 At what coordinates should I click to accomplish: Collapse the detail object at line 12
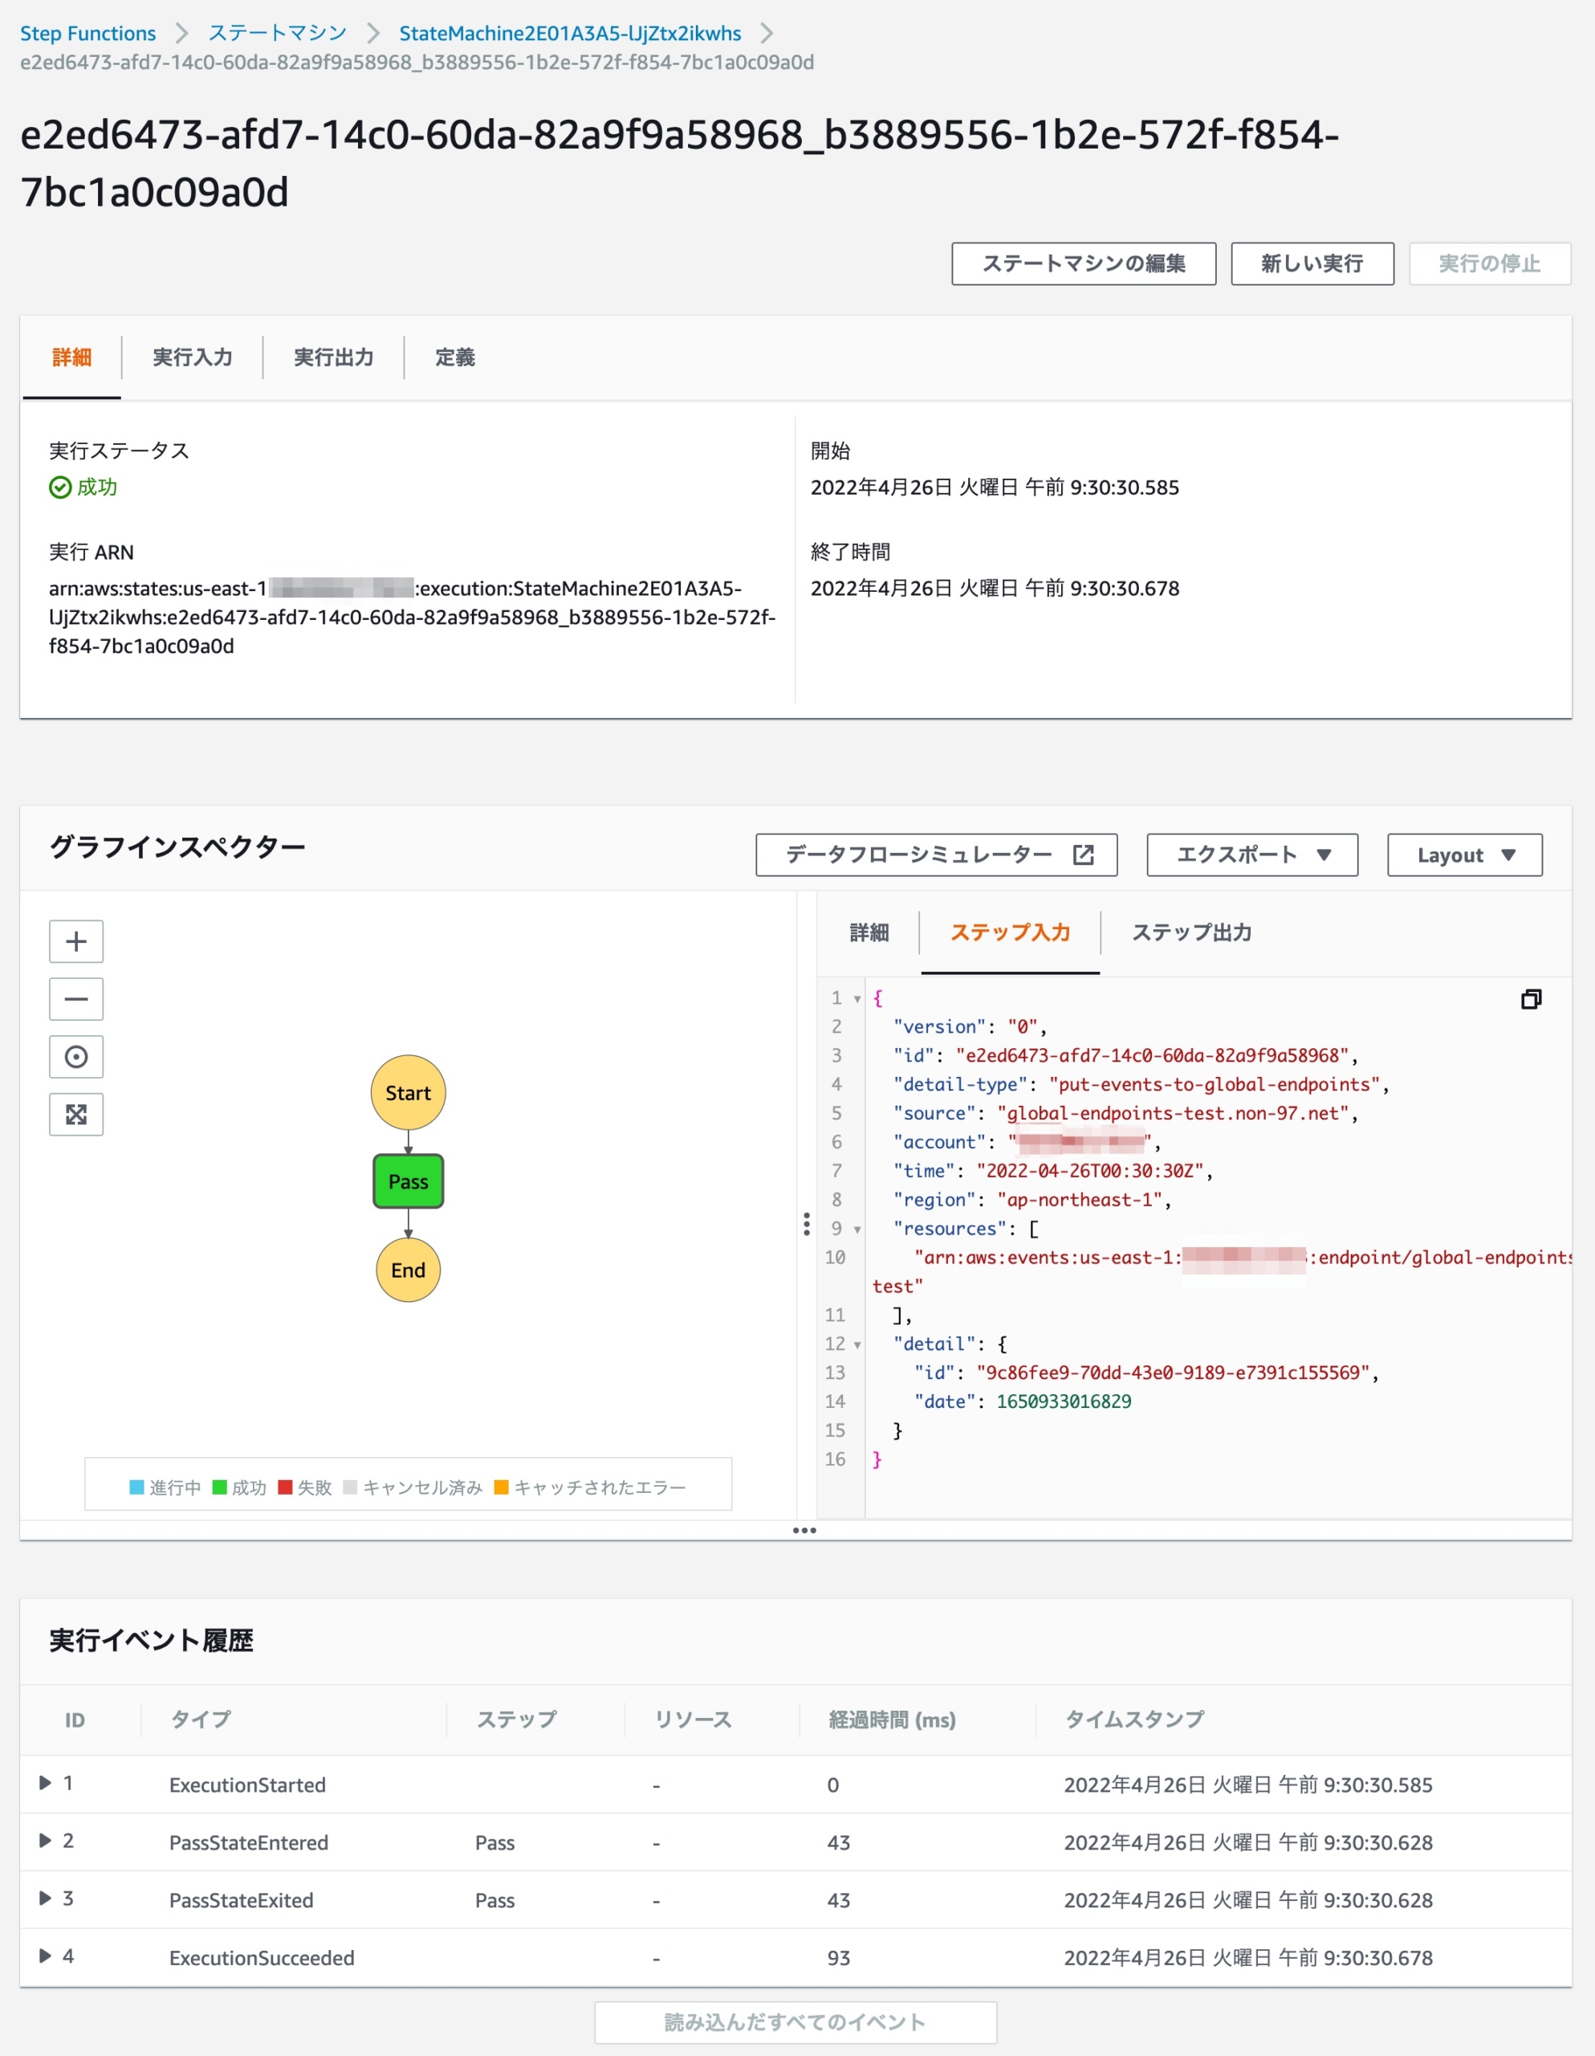pyautogui.click(x=857, y=1344)
